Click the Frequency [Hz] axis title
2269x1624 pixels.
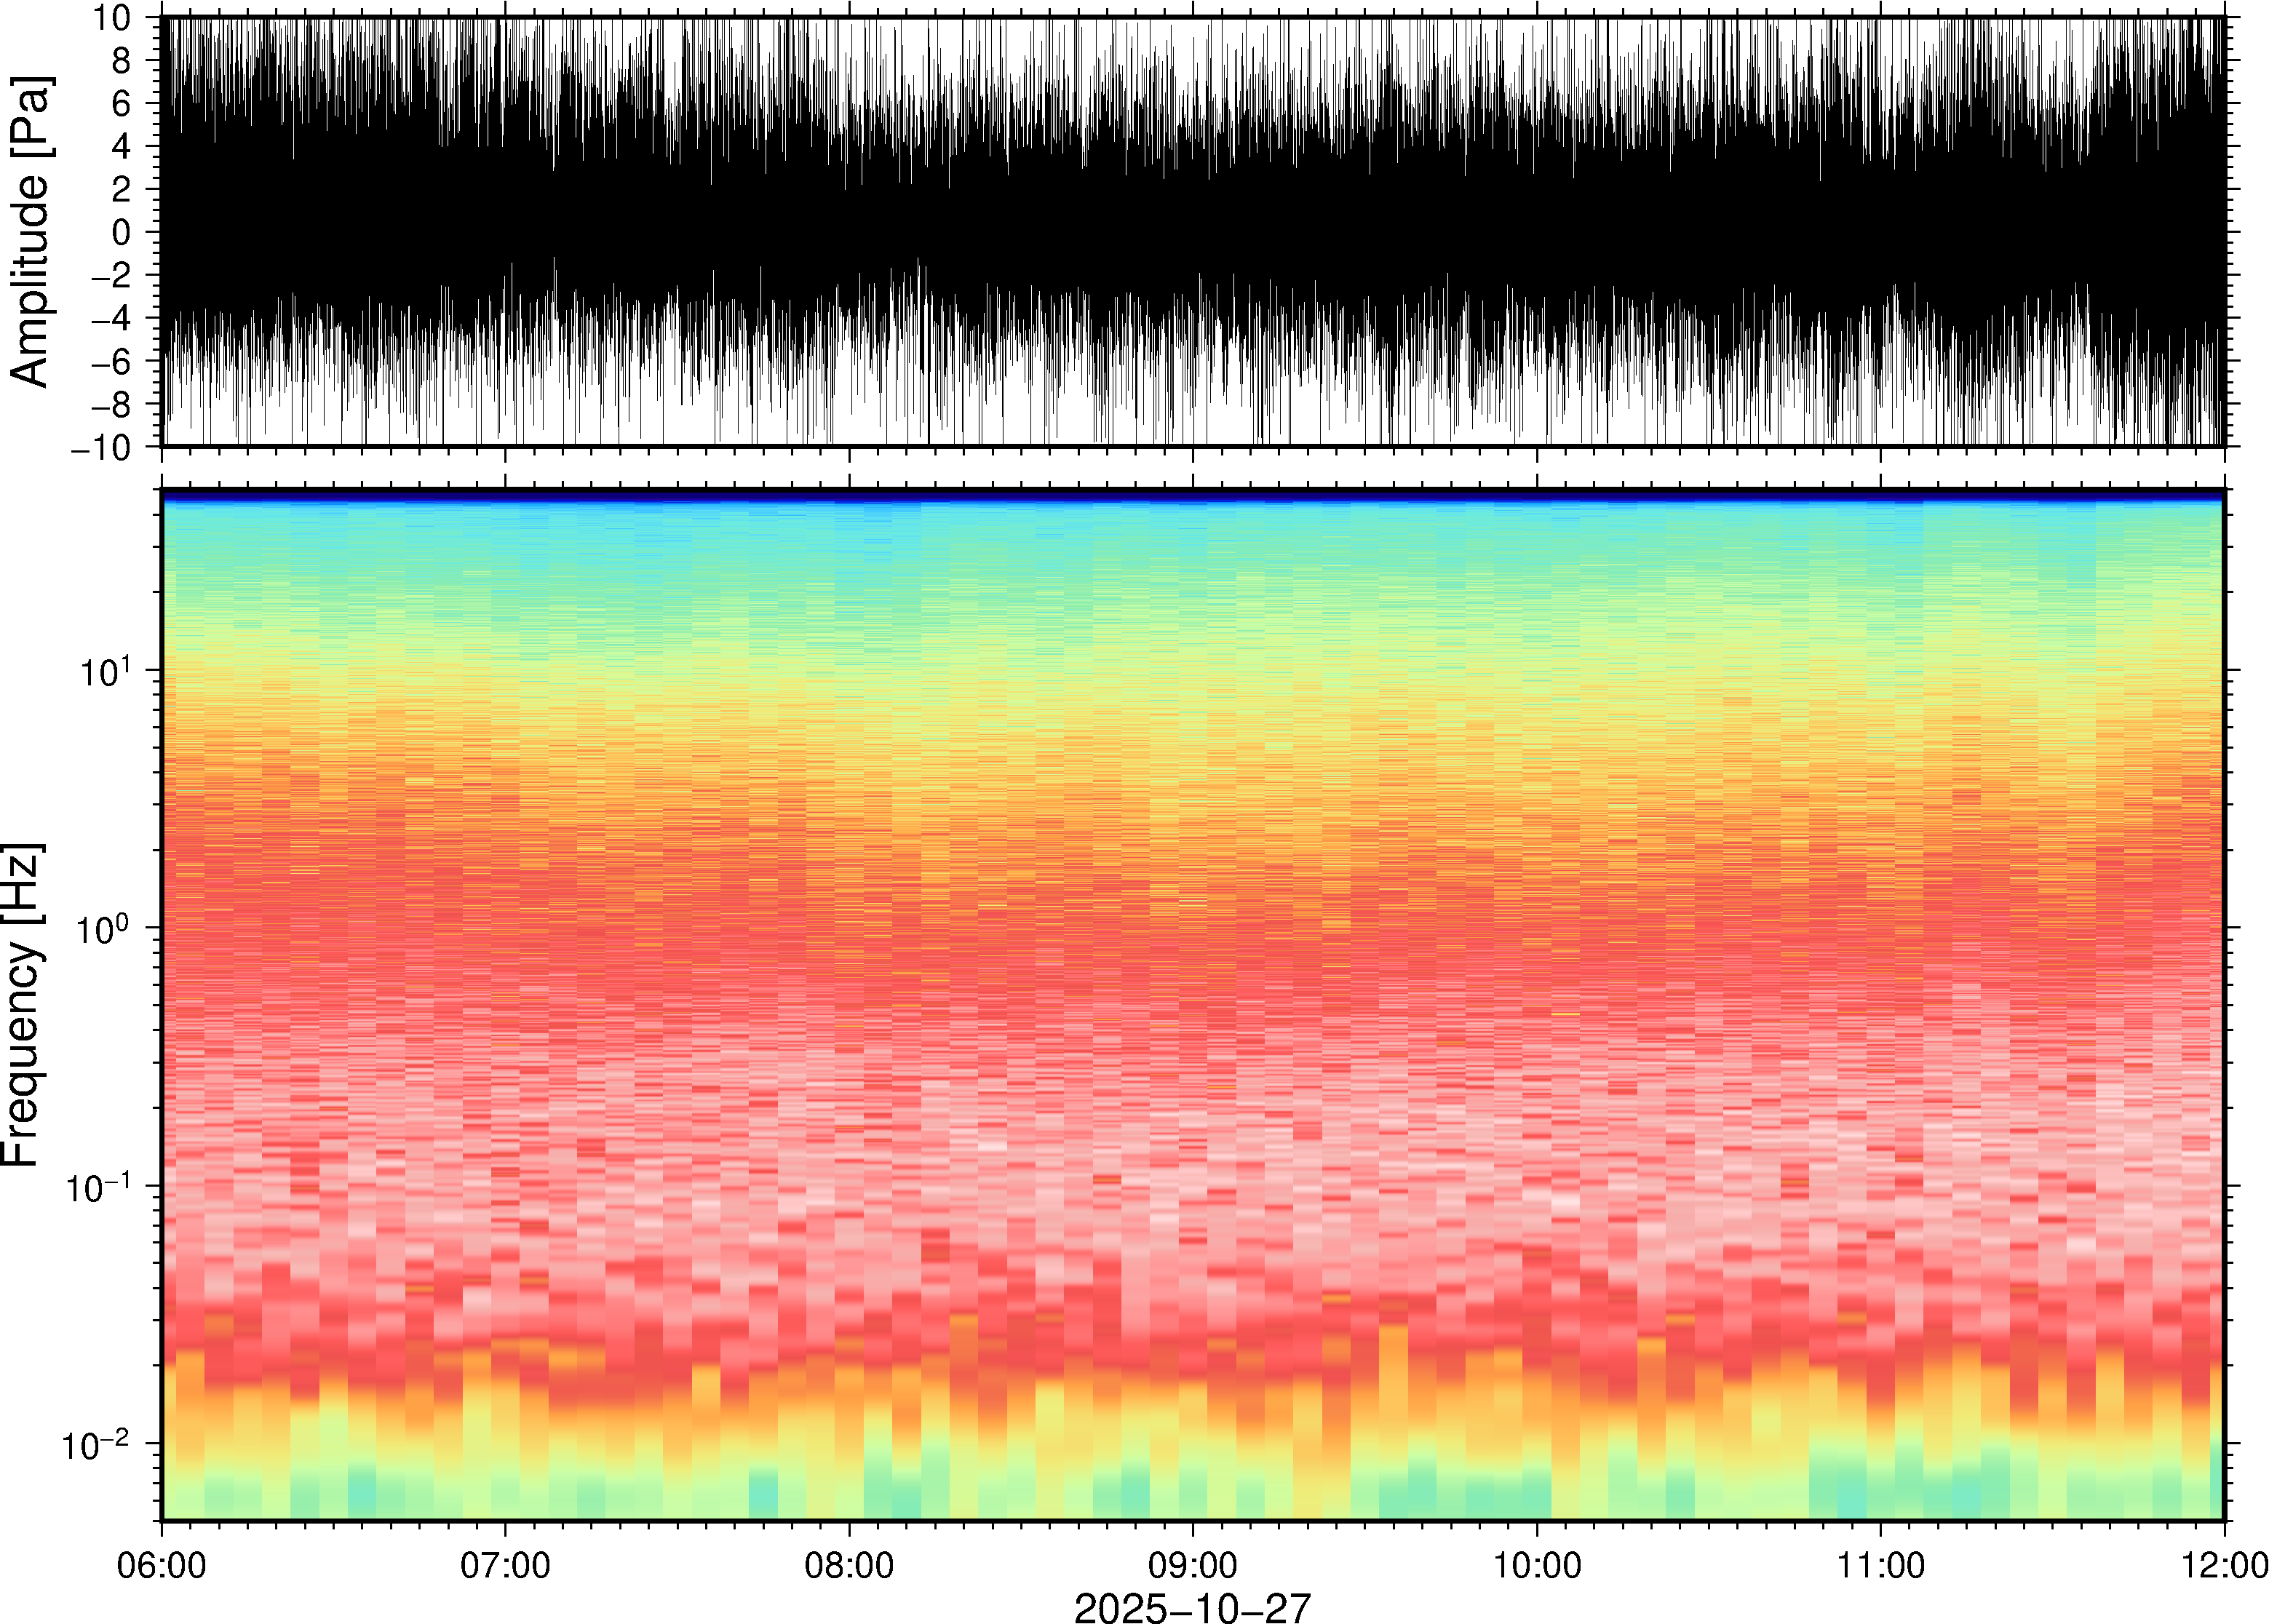(22, 1005)
